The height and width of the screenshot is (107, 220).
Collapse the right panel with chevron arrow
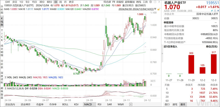(x=159, y=2)
